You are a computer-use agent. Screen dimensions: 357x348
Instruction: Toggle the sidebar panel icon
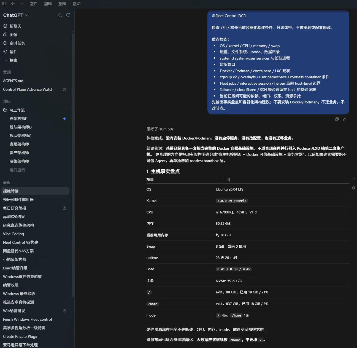point(4,4)
